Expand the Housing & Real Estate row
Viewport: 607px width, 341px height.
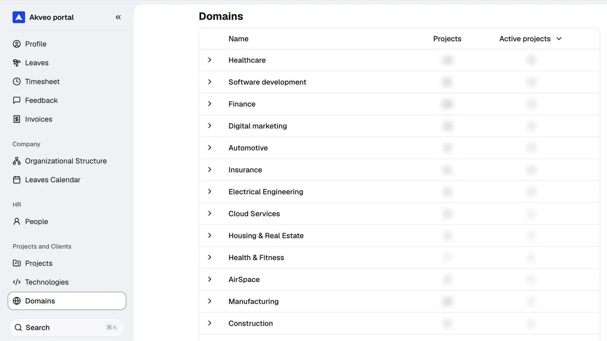(210, 236)
